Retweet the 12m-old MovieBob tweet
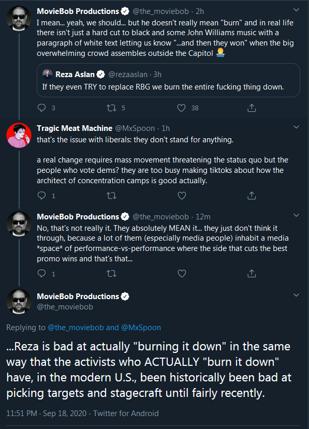 pos(111,274)
